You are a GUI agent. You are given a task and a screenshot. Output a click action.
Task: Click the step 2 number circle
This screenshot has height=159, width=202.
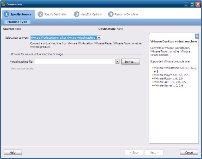[x=40, y=14]
